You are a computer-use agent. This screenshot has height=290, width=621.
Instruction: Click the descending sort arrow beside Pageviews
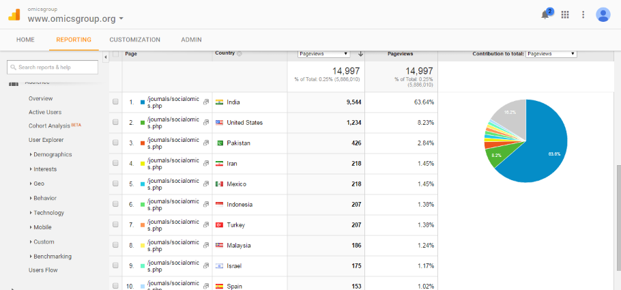click(x=360, y=54)
